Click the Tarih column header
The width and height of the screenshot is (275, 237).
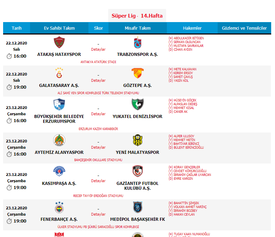tap(17, 28)
